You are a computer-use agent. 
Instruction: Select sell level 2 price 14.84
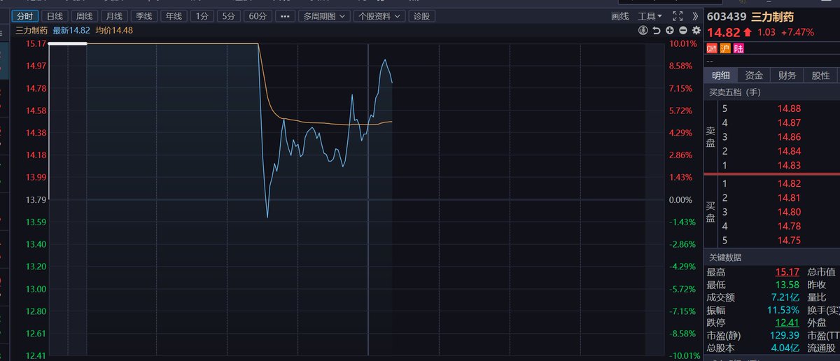(788, 151)
